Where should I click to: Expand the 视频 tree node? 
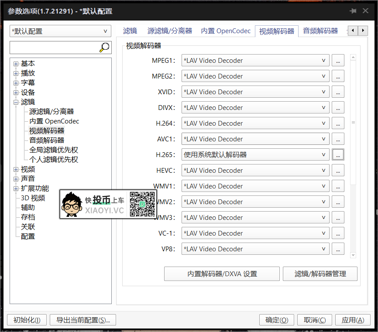[15, 169]
